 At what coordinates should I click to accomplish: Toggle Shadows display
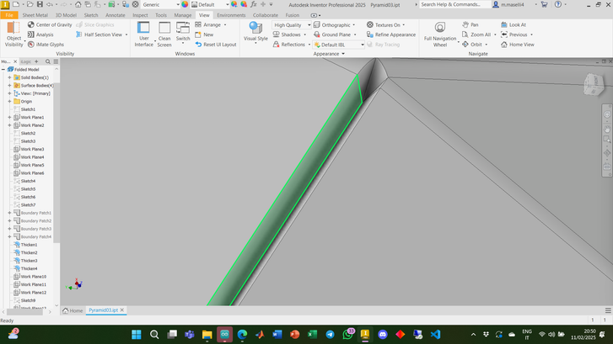(x=289, y=34)
